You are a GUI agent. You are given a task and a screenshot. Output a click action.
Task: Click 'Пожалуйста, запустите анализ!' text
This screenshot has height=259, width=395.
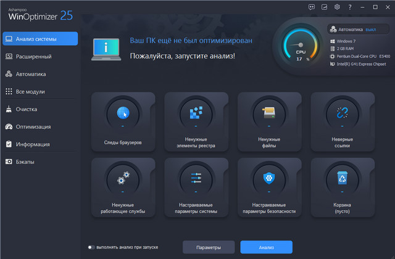click(183, 56)
